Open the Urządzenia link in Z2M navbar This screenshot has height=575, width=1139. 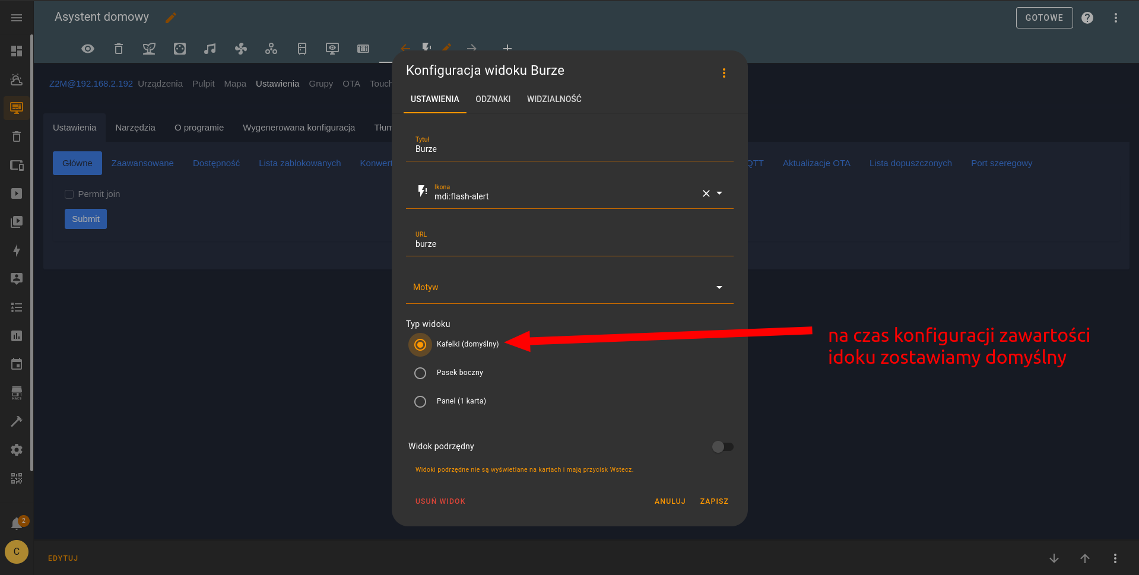pos(160,84)
